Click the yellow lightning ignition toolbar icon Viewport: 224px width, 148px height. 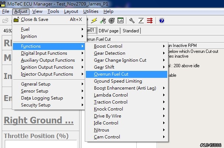click(x=94, y=21)
